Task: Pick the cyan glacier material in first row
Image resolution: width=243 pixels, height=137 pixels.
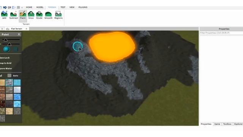Action: point(17,83)
